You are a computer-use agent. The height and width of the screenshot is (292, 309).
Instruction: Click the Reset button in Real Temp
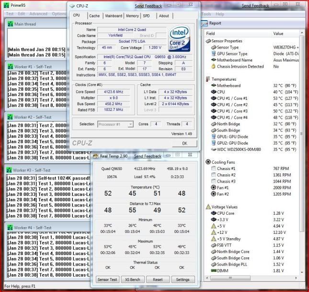pos(158,280)
